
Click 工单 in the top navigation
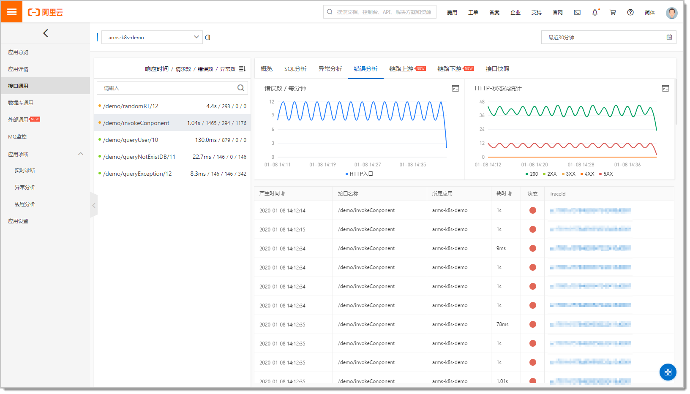473,13
